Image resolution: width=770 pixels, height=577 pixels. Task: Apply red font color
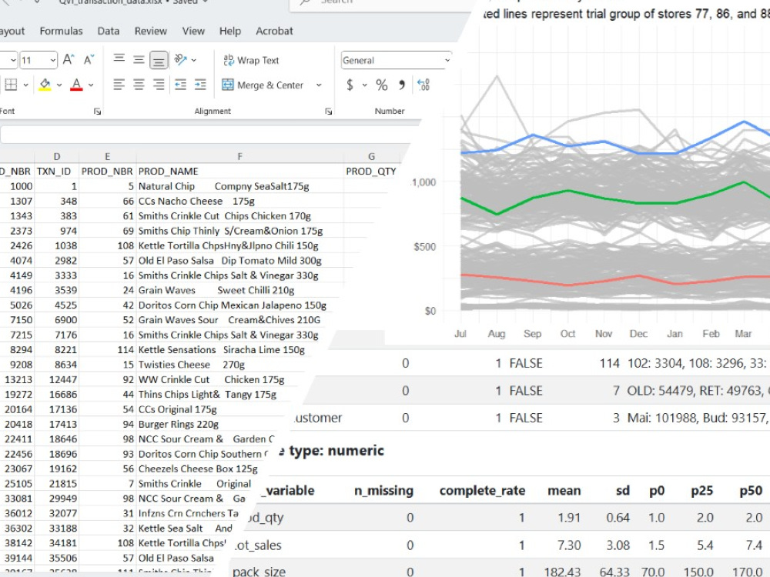[76, 85]
